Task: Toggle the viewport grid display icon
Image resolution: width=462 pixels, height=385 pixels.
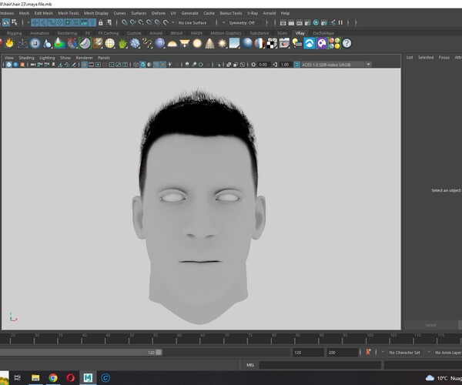Action: pos(84,65)
